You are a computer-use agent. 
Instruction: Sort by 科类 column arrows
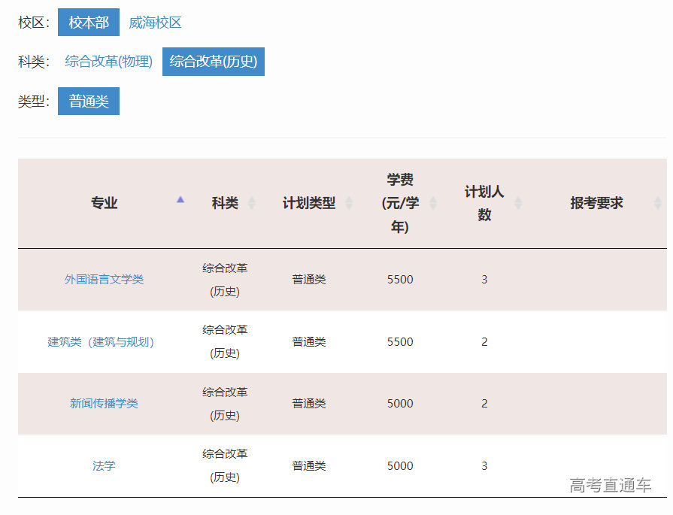(x=251, y=203)
